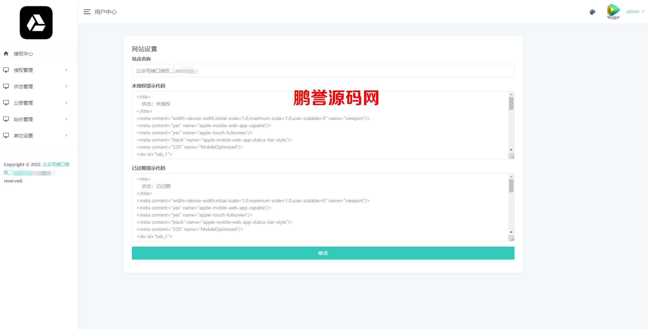648x329 pixels.
Task: Click monitor icon beside 其它设置
Action: pyautogui.click(x=6, y=135)
